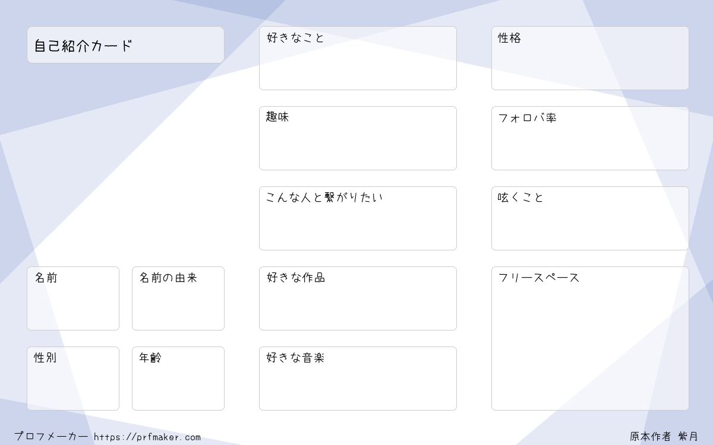
Task: Select the 名前 box
Action: (x=73, y=298)
